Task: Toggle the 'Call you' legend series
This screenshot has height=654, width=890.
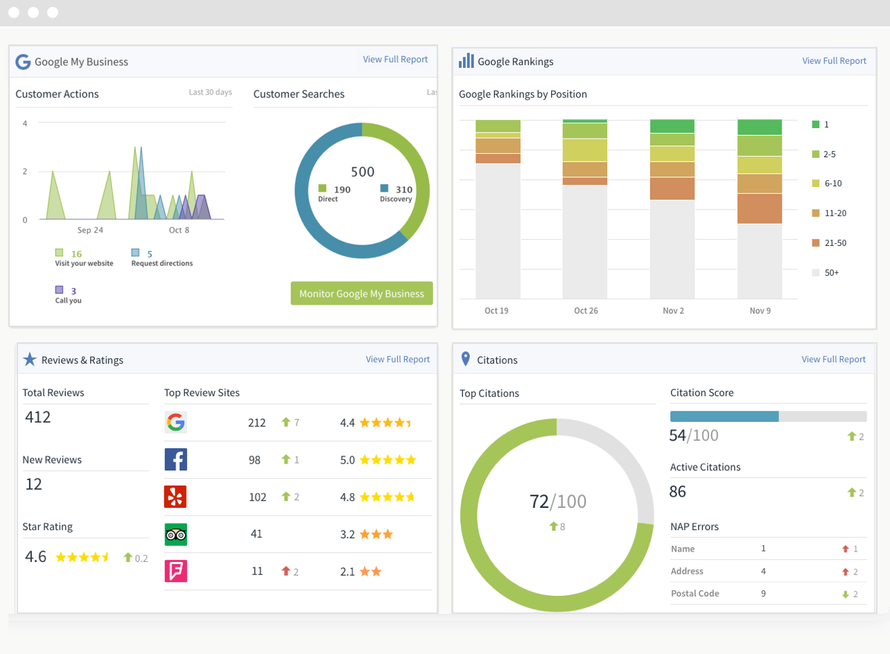Action: click(x=60, y=290)
